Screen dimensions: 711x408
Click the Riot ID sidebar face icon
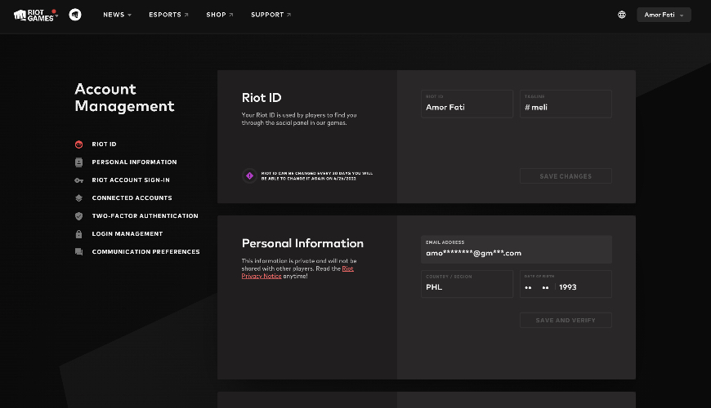79,144
